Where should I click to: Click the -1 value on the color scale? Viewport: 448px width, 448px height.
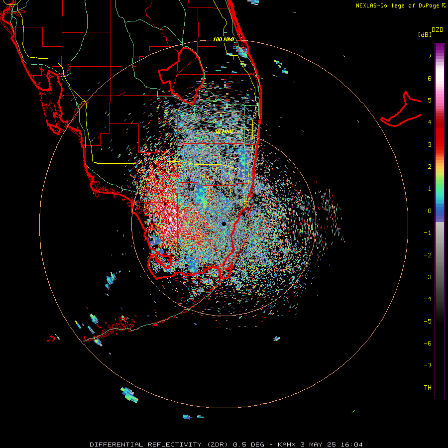(428, 233)
